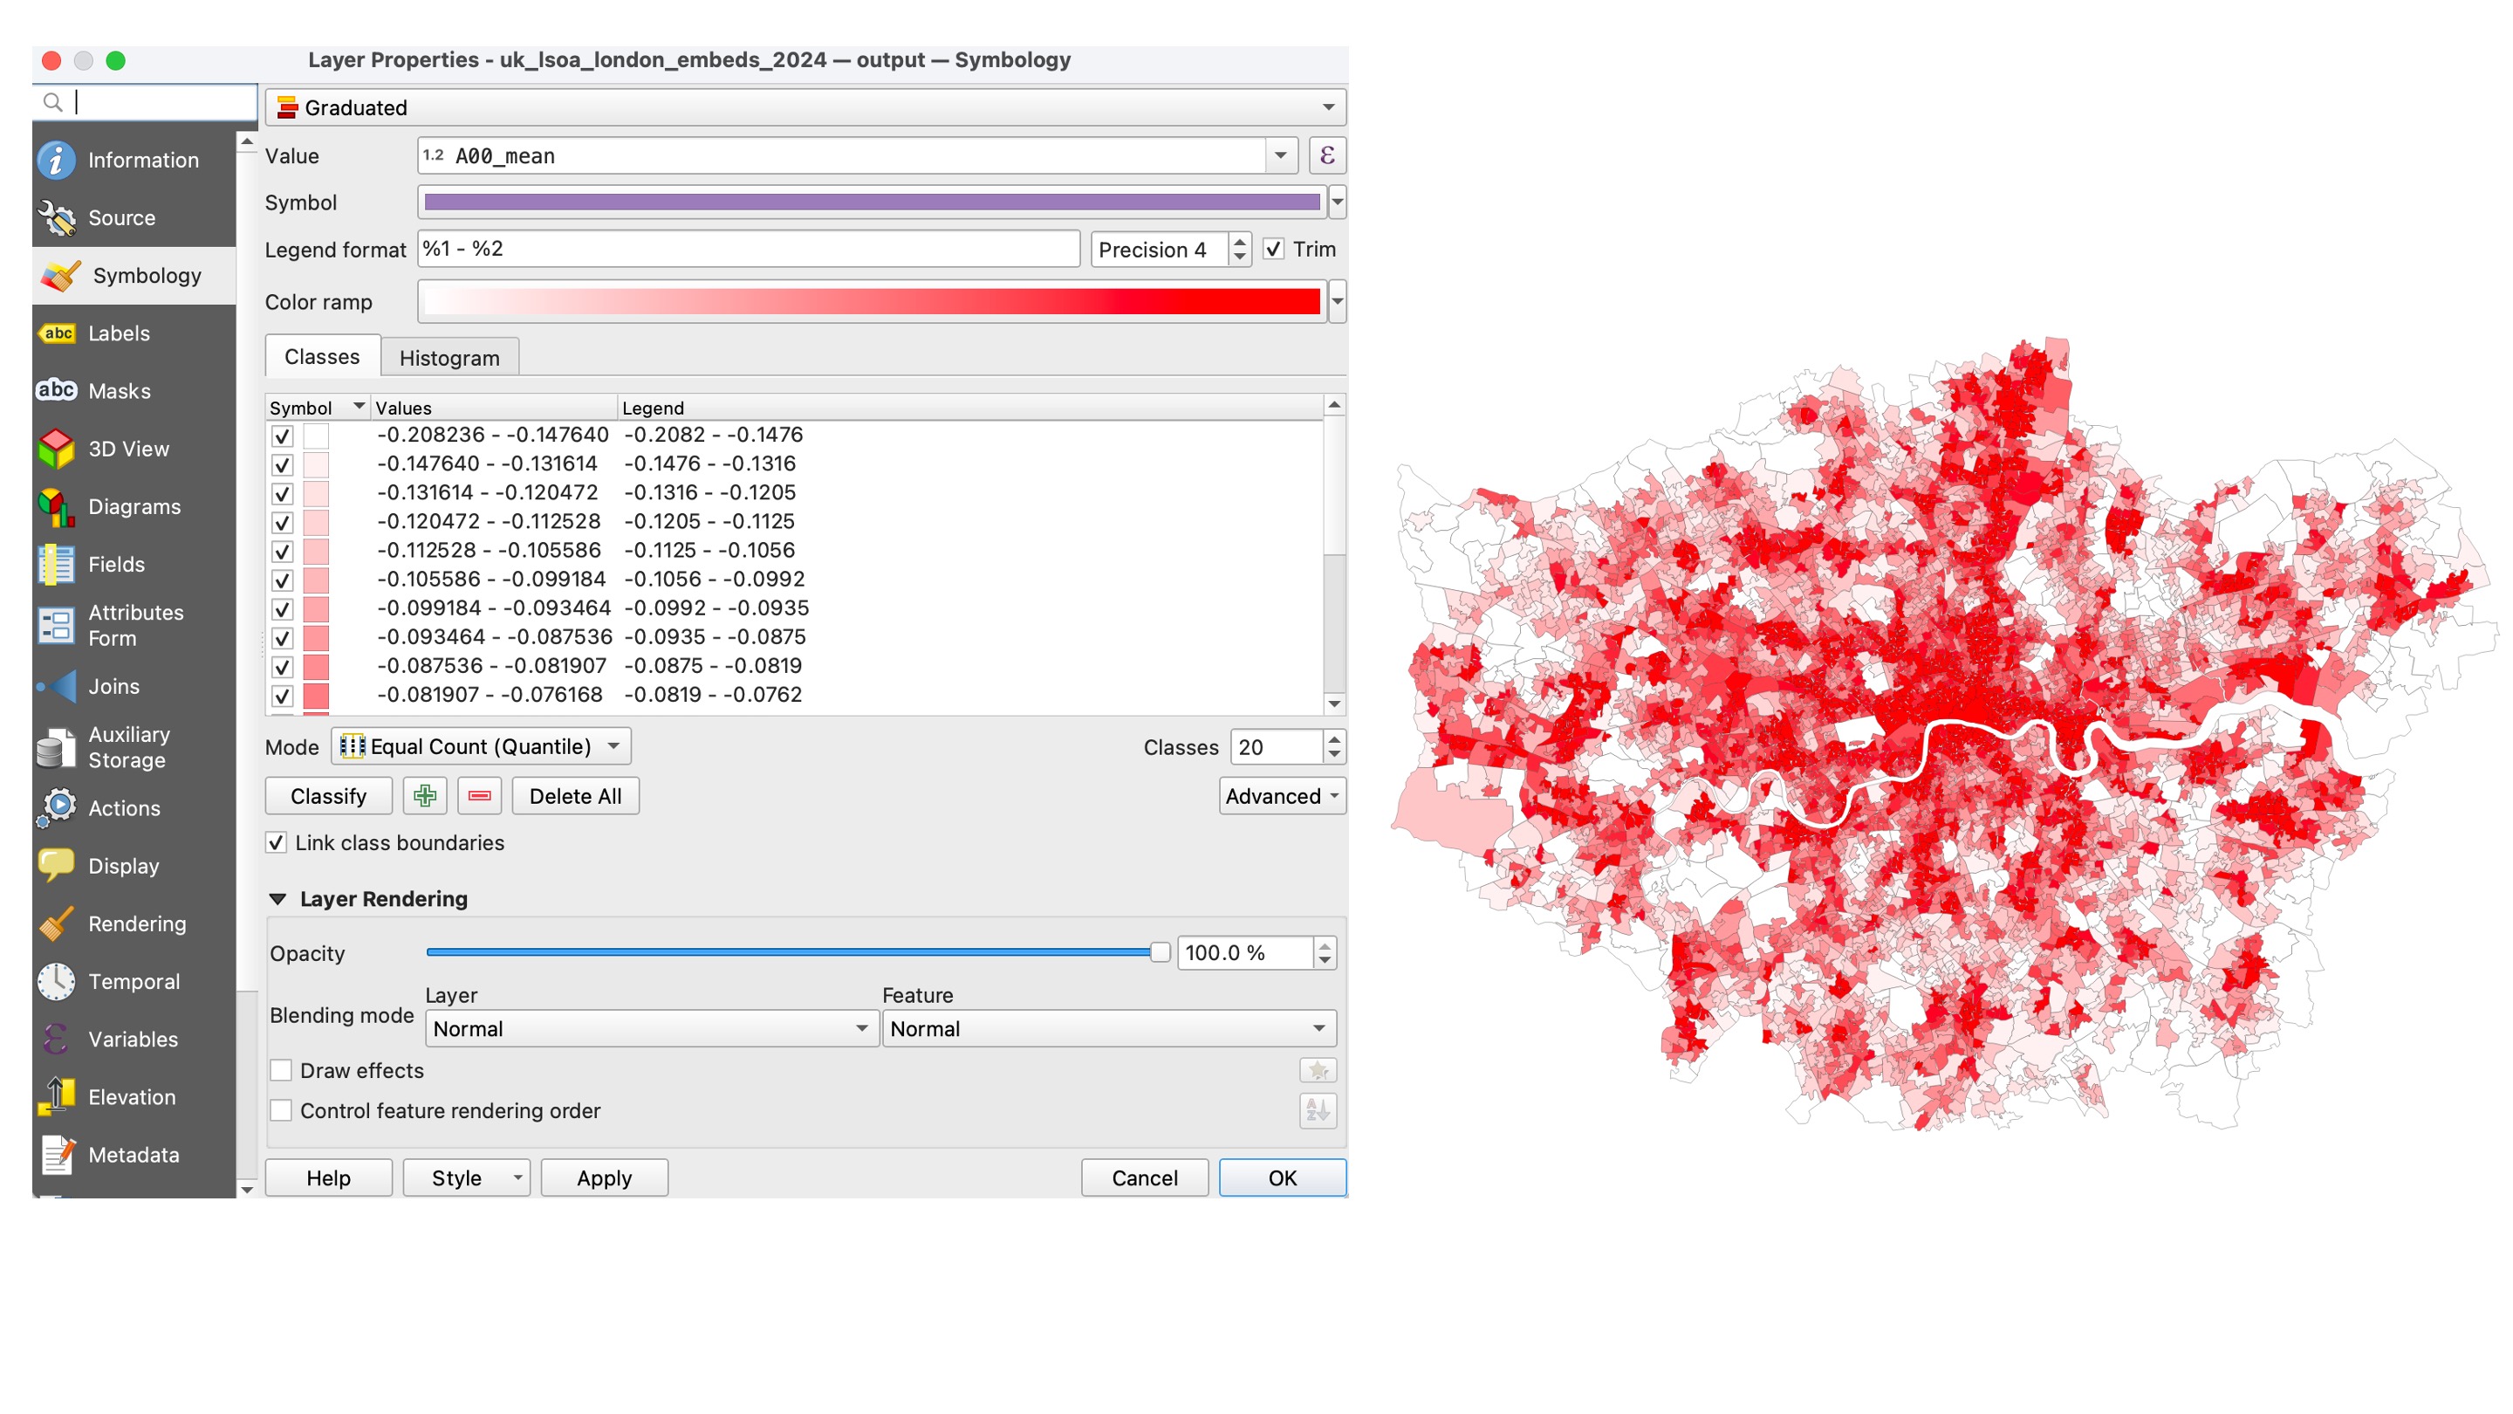Open the Diagrams section in the sidebar
Screen dimensions: 2513x1414
[134, 506]
